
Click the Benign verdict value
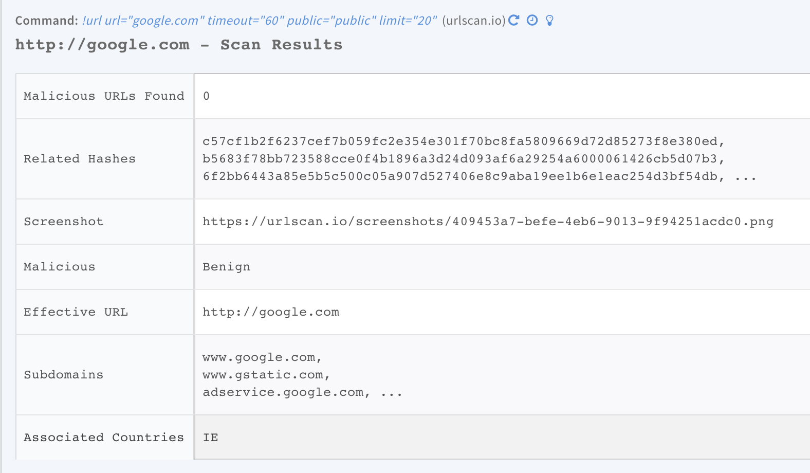coord(226,267)
